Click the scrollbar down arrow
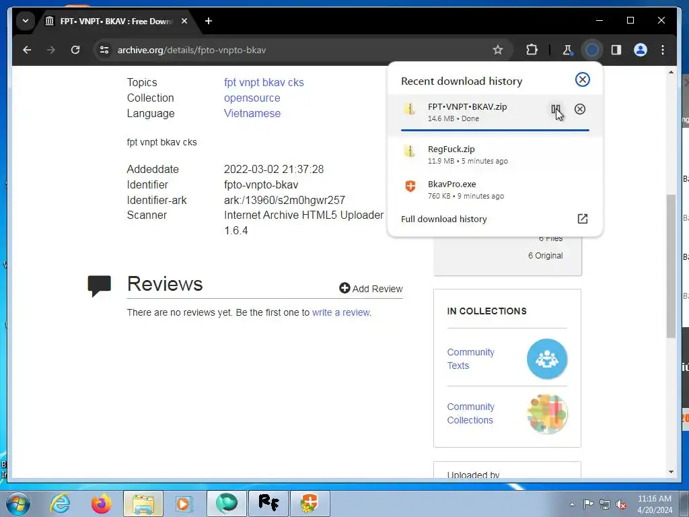Image resolution: width=689 pixels, height=517 pixels. point(671,472)
